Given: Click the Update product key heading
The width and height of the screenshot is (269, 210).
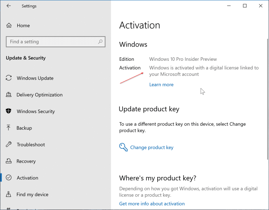Looking at the screenshot, I should click(149, 109).
